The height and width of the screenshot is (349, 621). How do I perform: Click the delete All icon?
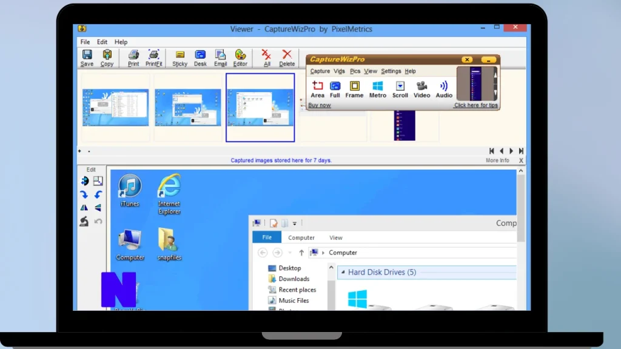coord(267,58)
